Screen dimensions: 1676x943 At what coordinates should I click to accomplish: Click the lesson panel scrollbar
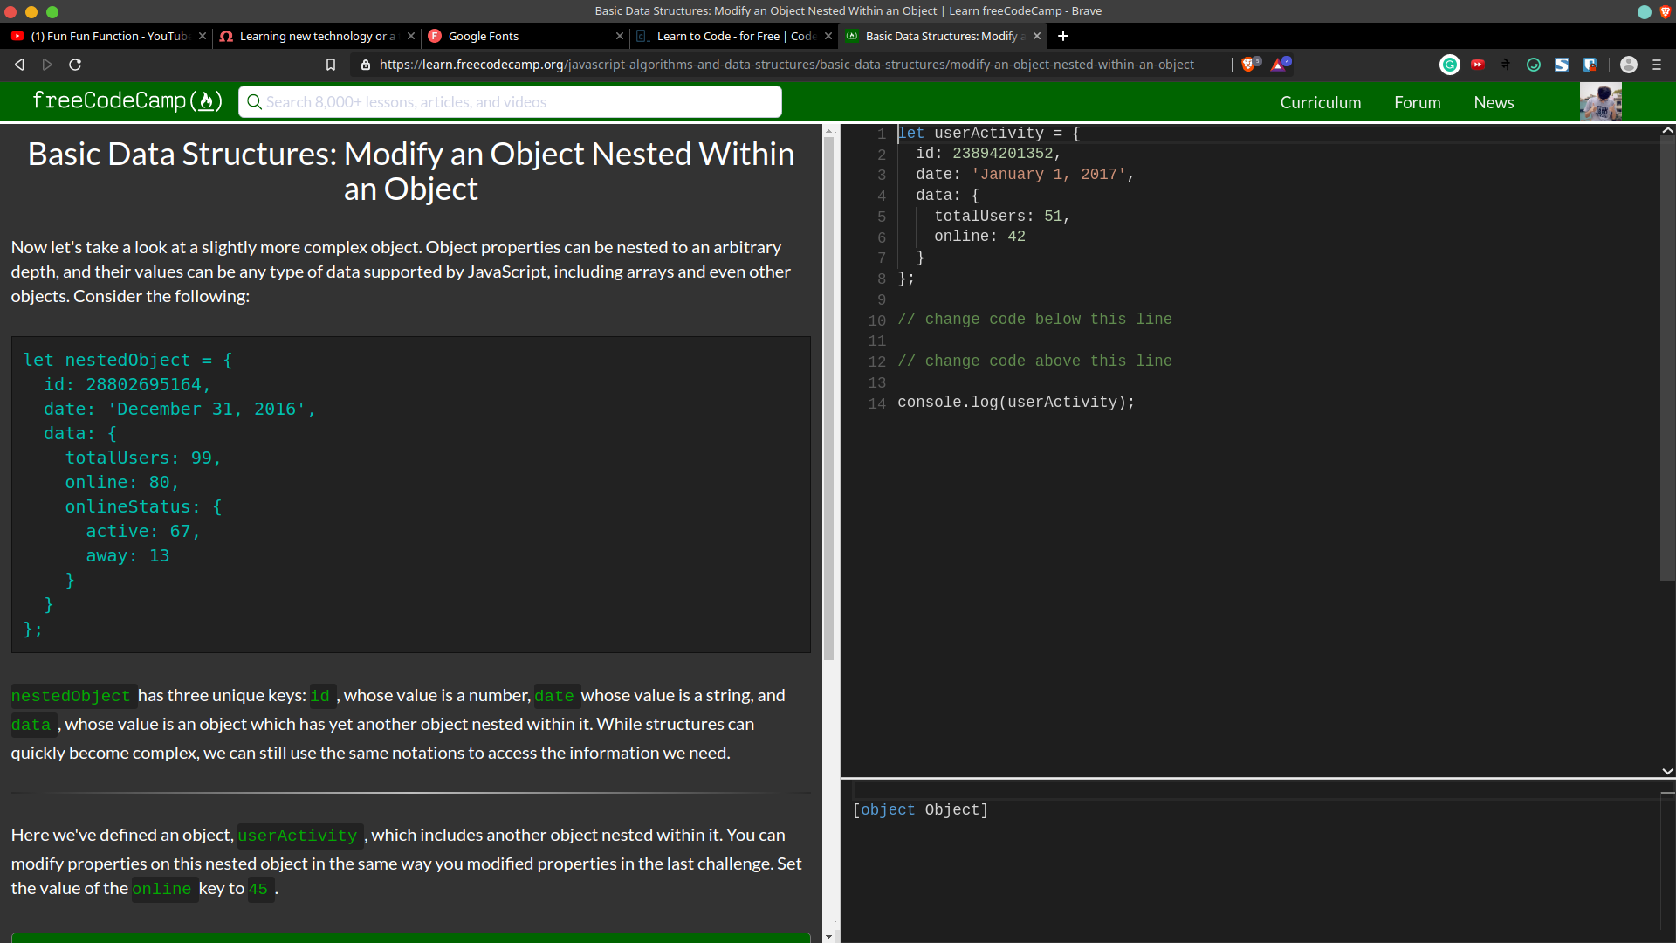[x=828, y=397]
